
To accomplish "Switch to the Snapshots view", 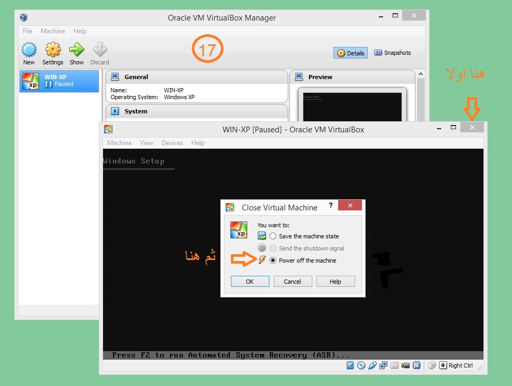I will [393, 53].
